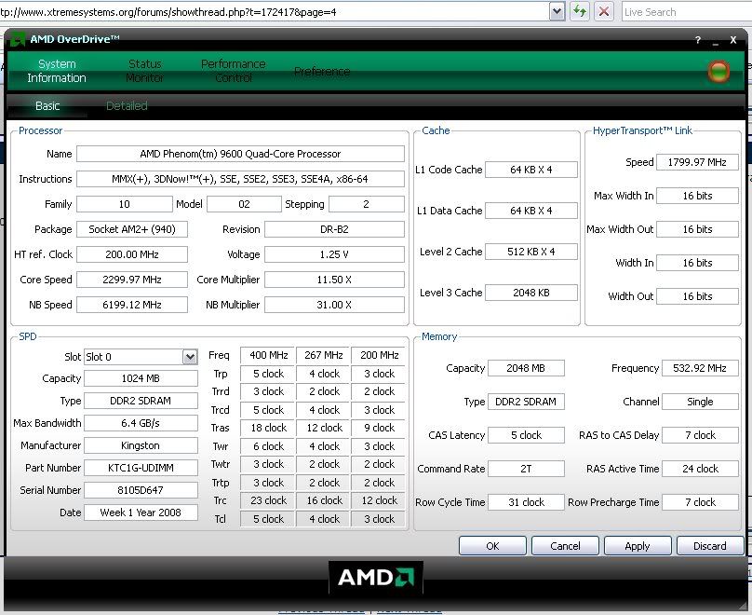Image resolution: width=752 pixels, height=615 pixels.
Task: Click the Manufacturer value 'Kingston'
Action: (x=141, y=445)
